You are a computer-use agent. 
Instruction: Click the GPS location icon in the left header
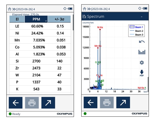[65, 9]
